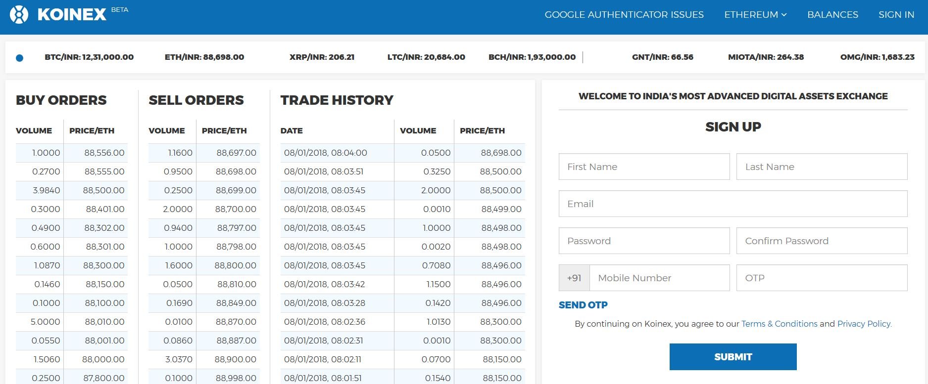This screenshot has width=928, height=384.
Task: Select GNT/INR ticker price
Action: (x=663, y=57)
